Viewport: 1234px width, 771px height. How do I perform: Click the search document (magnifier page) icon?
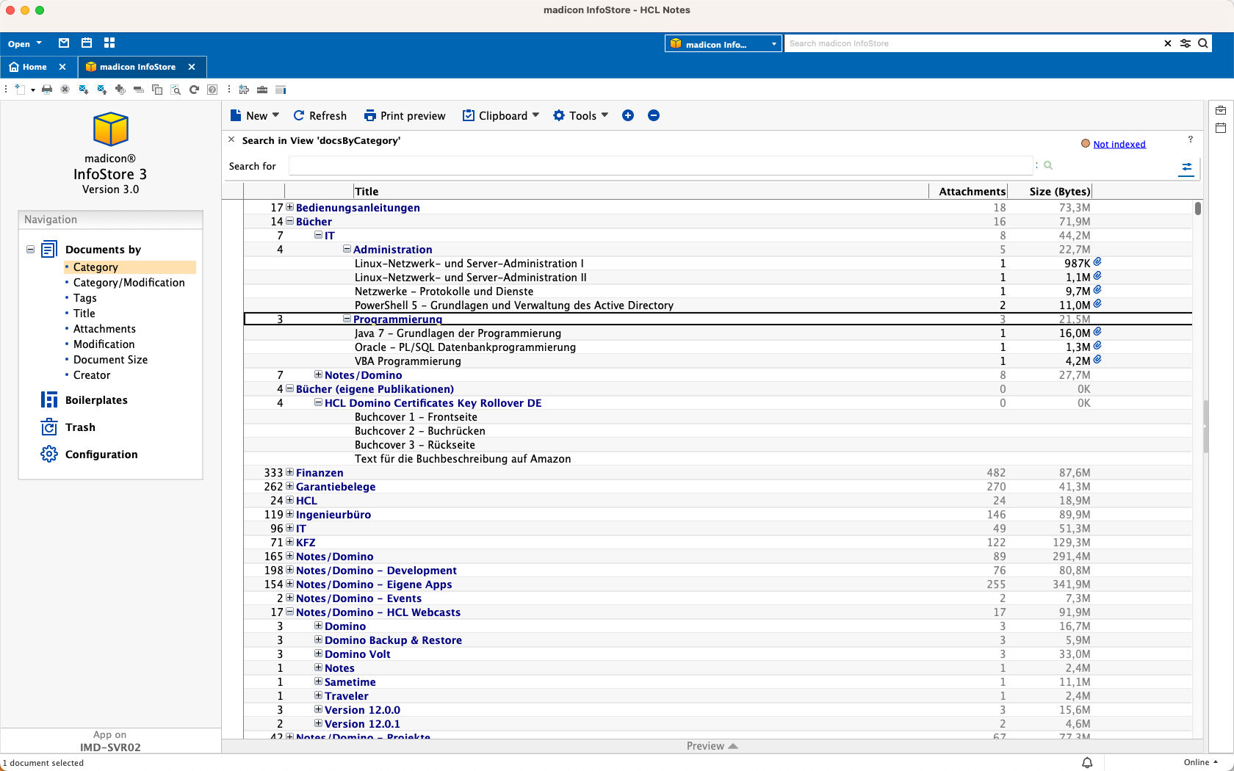tap(176, 90)
